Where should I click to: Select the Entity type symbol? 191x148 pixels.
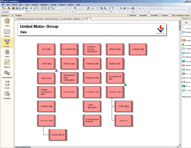pos(184,32)
